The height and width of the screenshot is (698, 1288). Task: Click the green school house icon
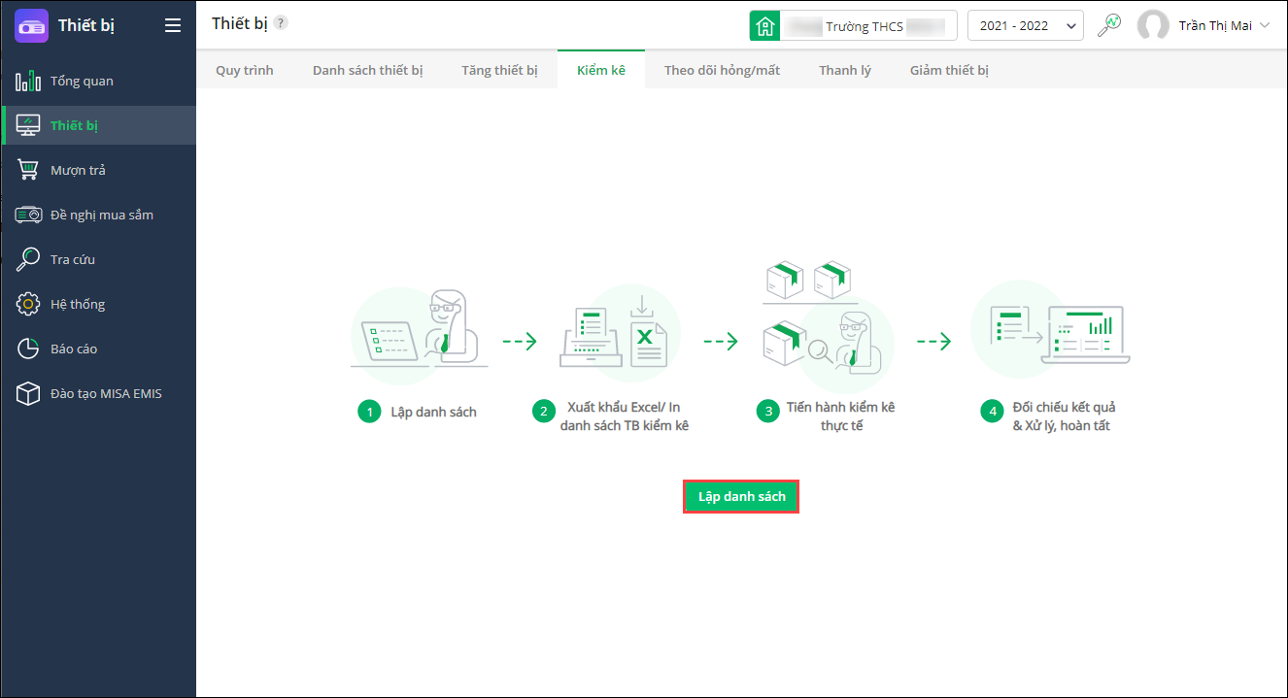765,26
